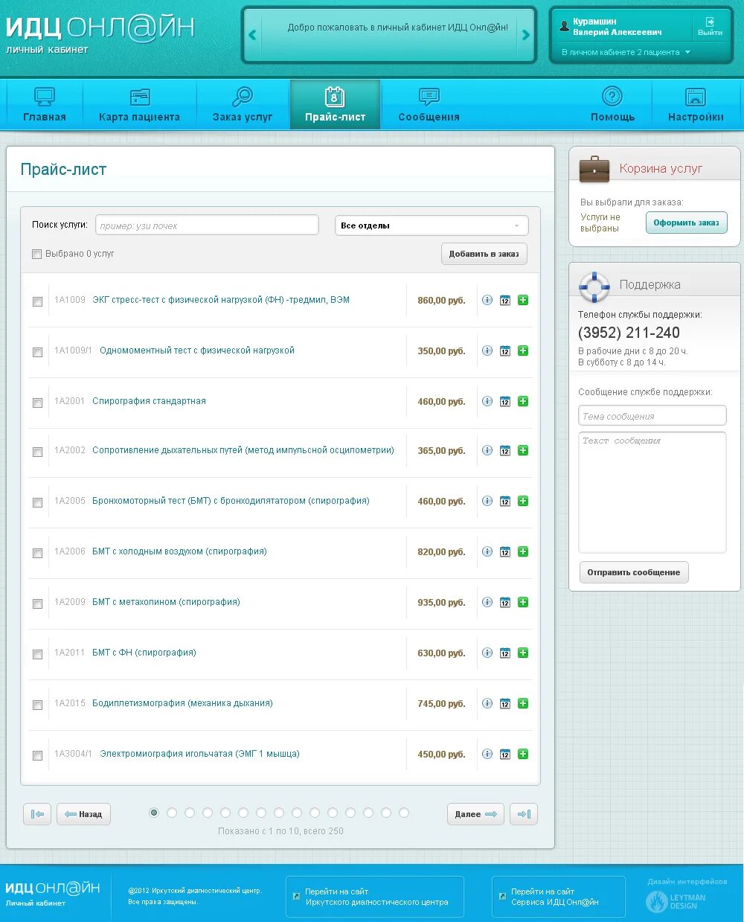Open calendar for Сопротивление дыхательных путей
This screenshot has height=922, width=744.
(505, 450)
